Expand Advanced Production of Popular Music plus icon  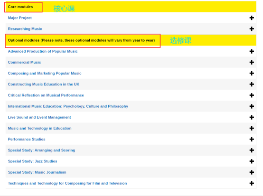coord(252,51)
